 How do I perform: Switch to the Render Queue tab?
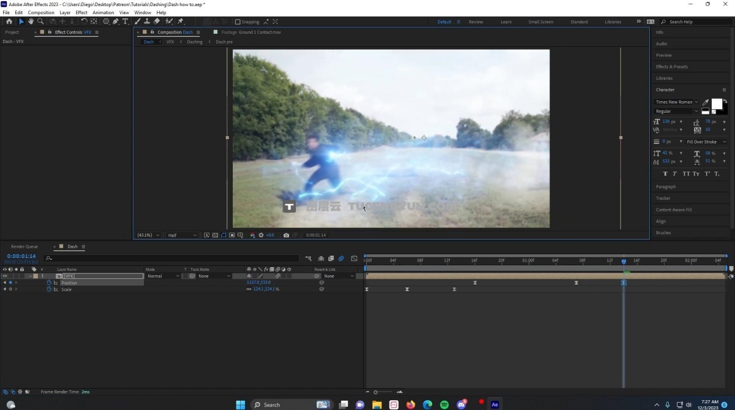coord(24,246)
